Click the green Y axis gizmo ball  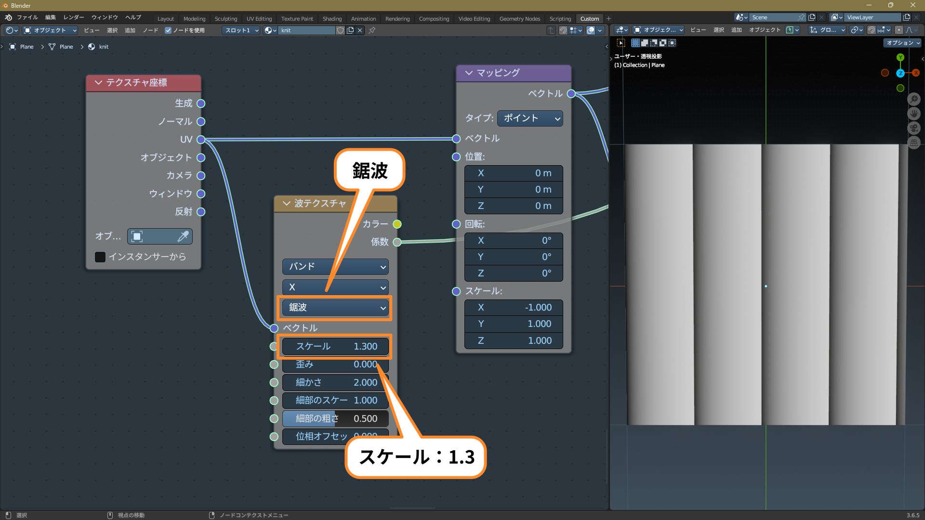click(x=900, y=57)
